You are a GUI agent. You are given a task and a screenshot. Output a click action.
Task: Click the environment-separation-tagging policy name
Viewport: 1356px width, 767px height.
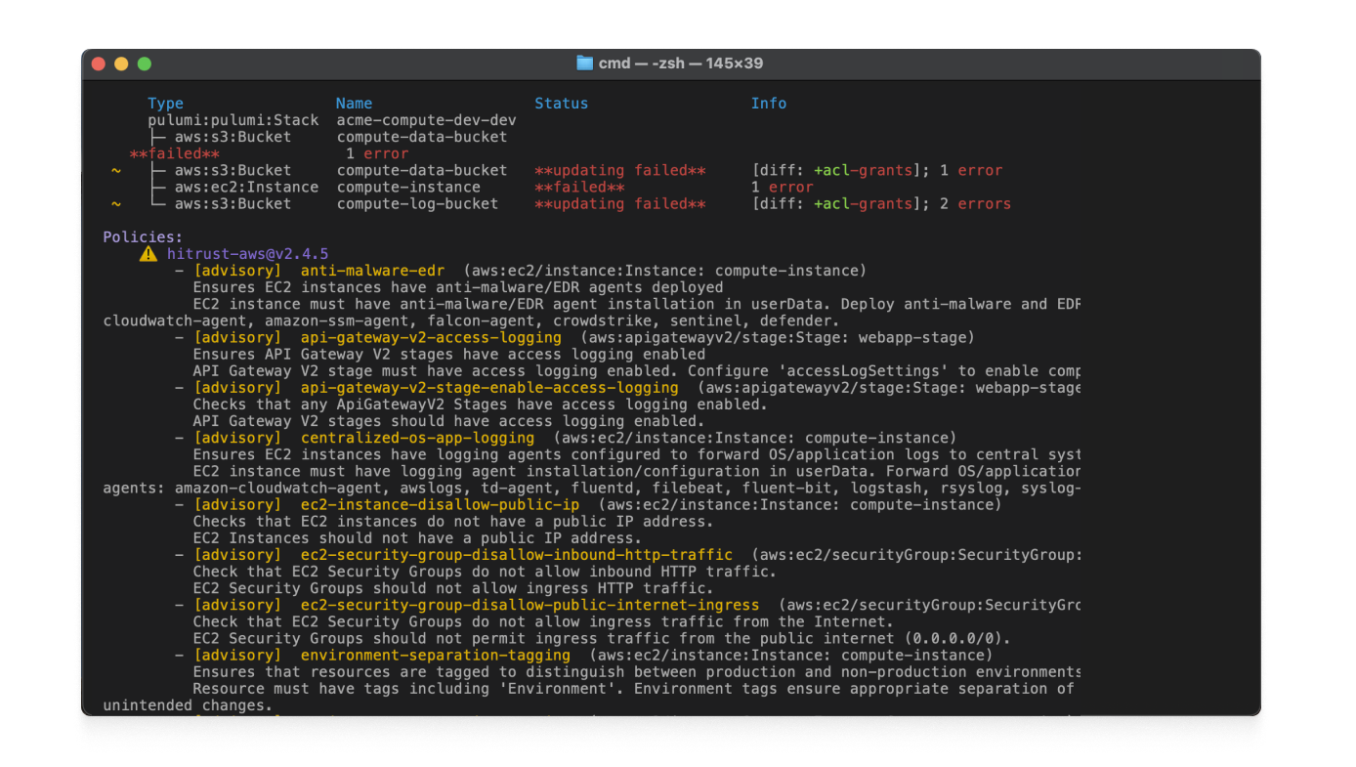435,656
